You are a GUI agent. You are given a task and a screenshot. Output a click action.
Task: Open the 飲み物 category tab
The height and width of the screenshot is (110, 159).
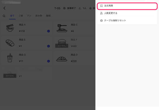[39, 16]
